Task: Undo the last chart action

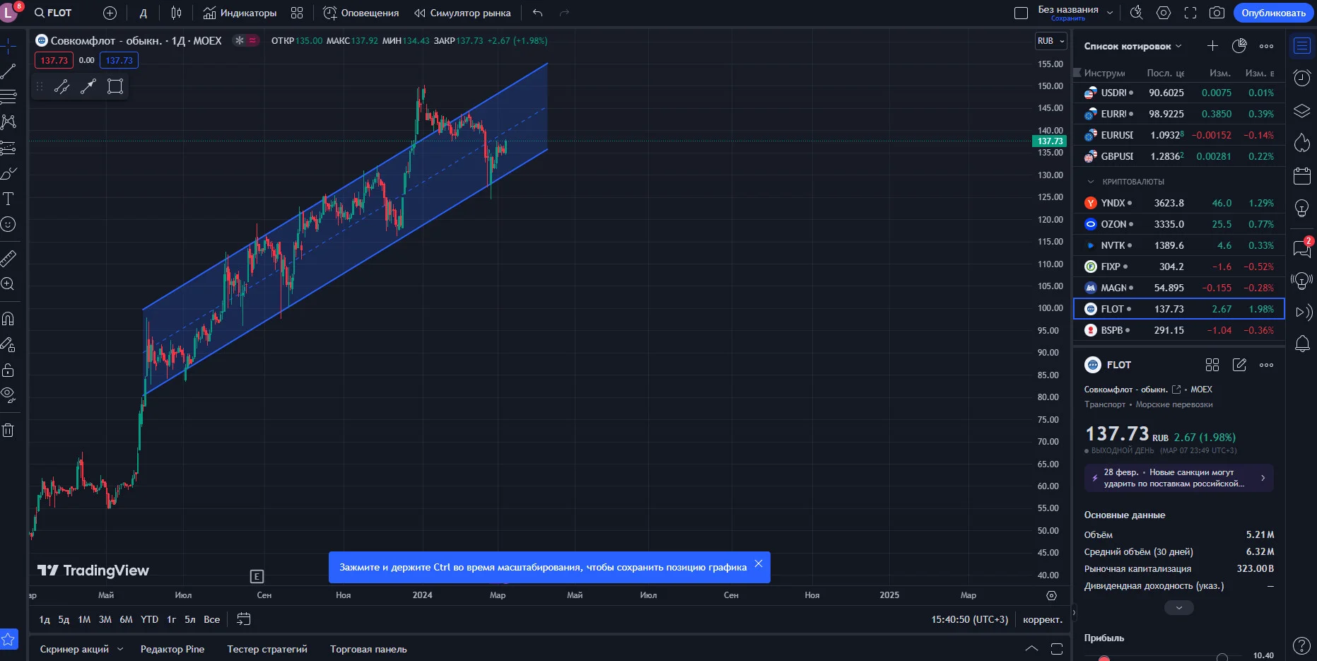Action: (x=538, y=13)
